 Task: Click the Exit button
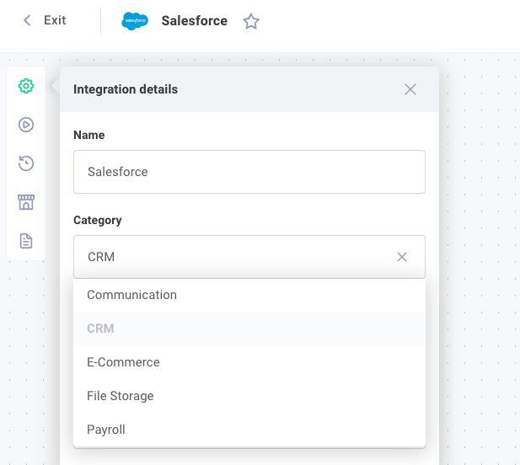55,20
